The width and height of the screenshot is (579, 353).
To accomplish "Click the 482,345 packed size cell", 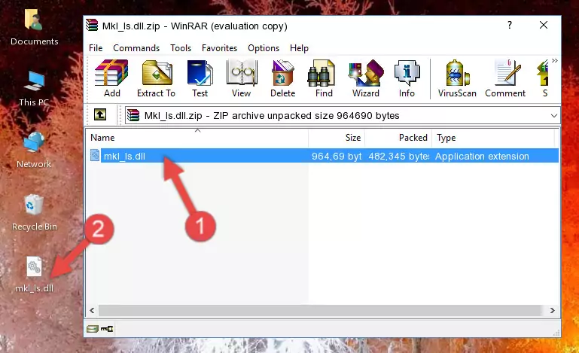I will click(x=399, y=157).
